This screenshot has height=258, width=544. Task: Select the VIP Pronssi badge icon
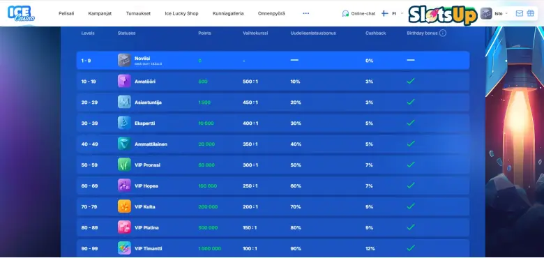pyautogui.click(x=124, y=165)
